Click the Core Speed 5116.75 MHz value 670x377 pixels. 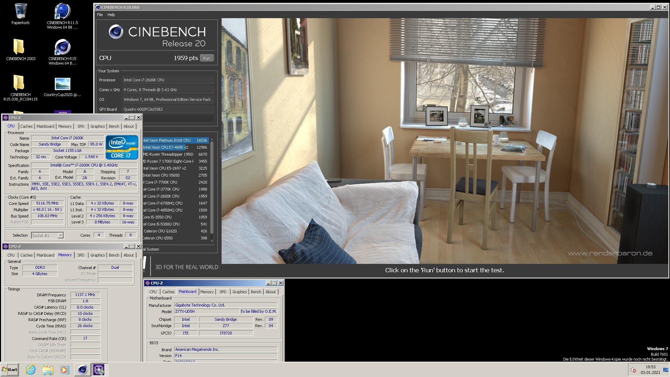tap(47, 203)
